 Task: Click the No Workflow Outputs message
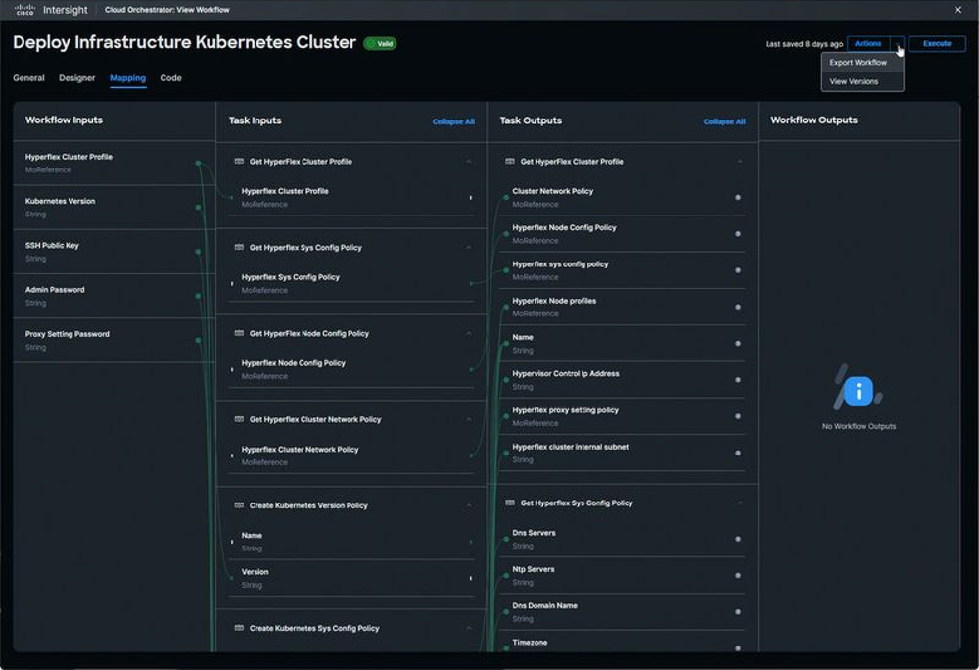pyautogui.click(x=859, y=426)
